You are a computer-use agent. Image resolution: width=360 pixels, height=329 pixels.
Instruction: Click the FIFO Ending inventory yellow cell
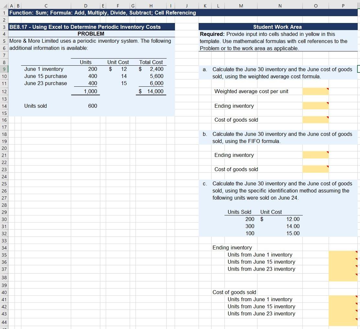[316, 155]
